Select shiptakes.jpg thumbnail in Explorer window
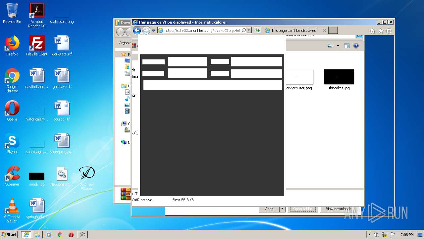 (x=339, y=77)
